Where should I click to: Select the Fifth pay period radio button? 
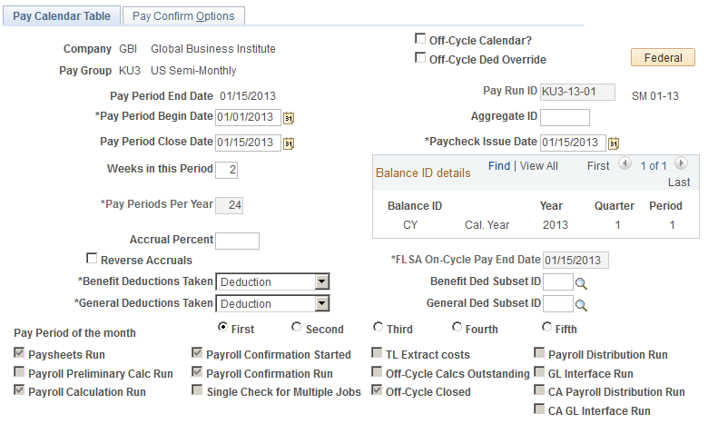pyautogui.click(x=546, y=327)
